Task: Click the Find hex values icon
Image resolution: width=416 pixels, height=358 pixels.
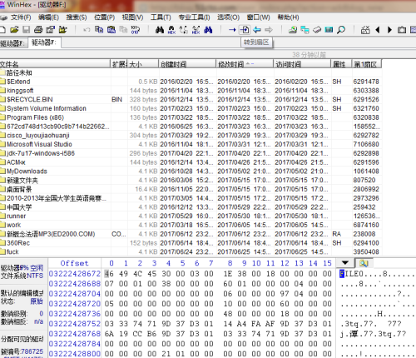Action: point(171,30)
